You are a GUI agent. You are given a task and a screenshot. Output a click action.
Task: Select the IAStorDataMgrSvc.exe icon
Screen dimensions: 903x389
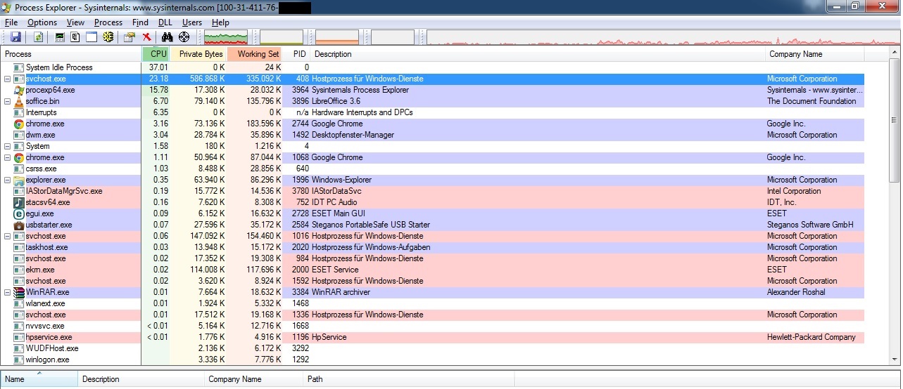19,191
